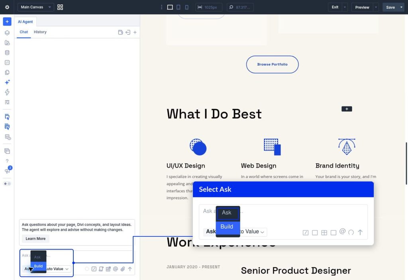Click the dark plus add button near heading
Image resolution: width=408 pixels, height=280 pixels.
(x=347, y=109)
